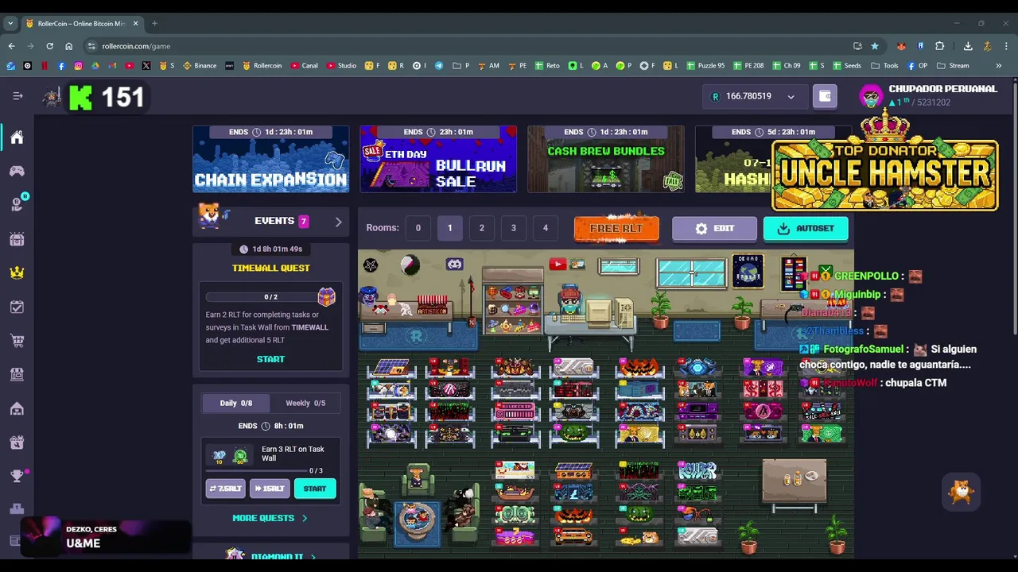Open the Home page in the sidebar

pos(17,137)
